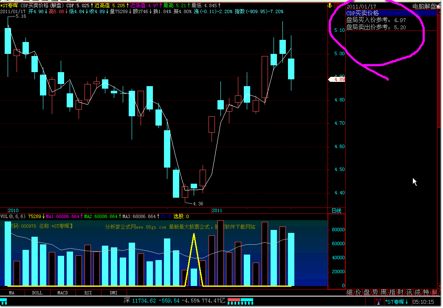Open the 价 (price) side panel tab
This screenshot has height=308, width=443.
358,292
